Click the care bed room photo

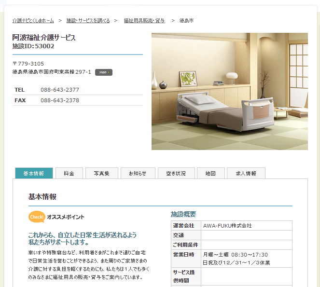229,91
